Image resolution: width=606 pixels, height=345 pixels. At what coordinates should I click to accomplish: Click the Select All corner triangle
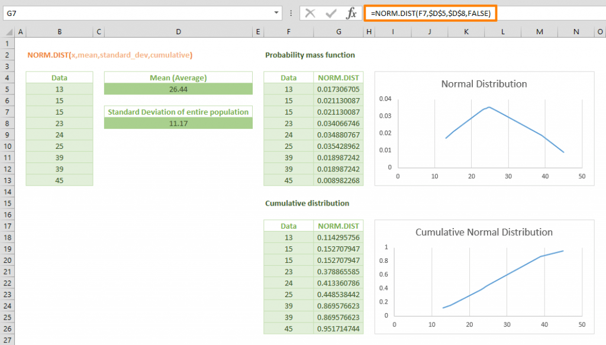[8, 32]
